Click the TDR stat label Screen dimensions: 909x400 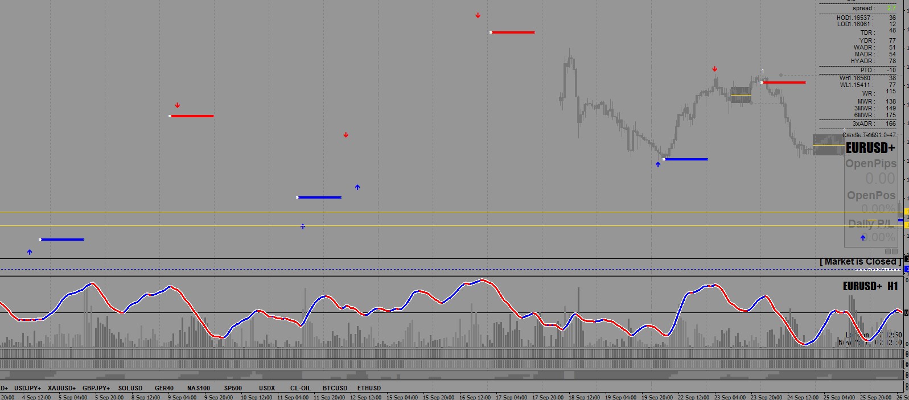[866, 32]
